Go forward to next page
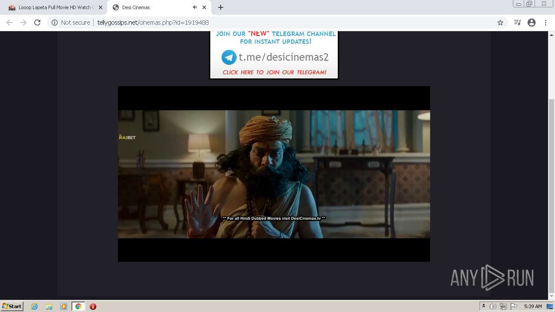This screenshot has width=555, height=312. click(x=23, y=23)
